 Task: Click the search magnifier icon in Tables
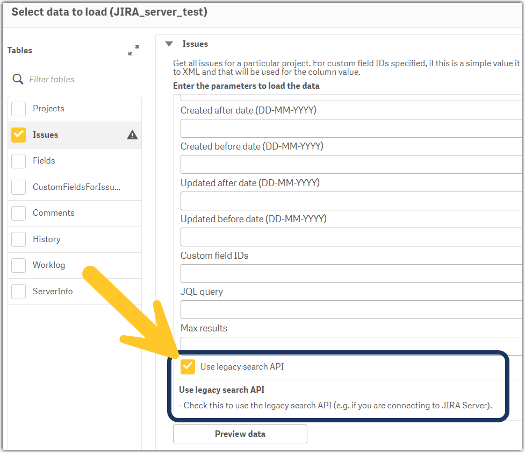coord(18,79)
